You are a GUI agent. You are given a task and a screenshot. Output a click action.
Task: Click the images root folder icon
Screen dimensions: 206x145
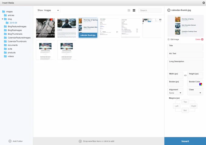[x=4, y=12]
